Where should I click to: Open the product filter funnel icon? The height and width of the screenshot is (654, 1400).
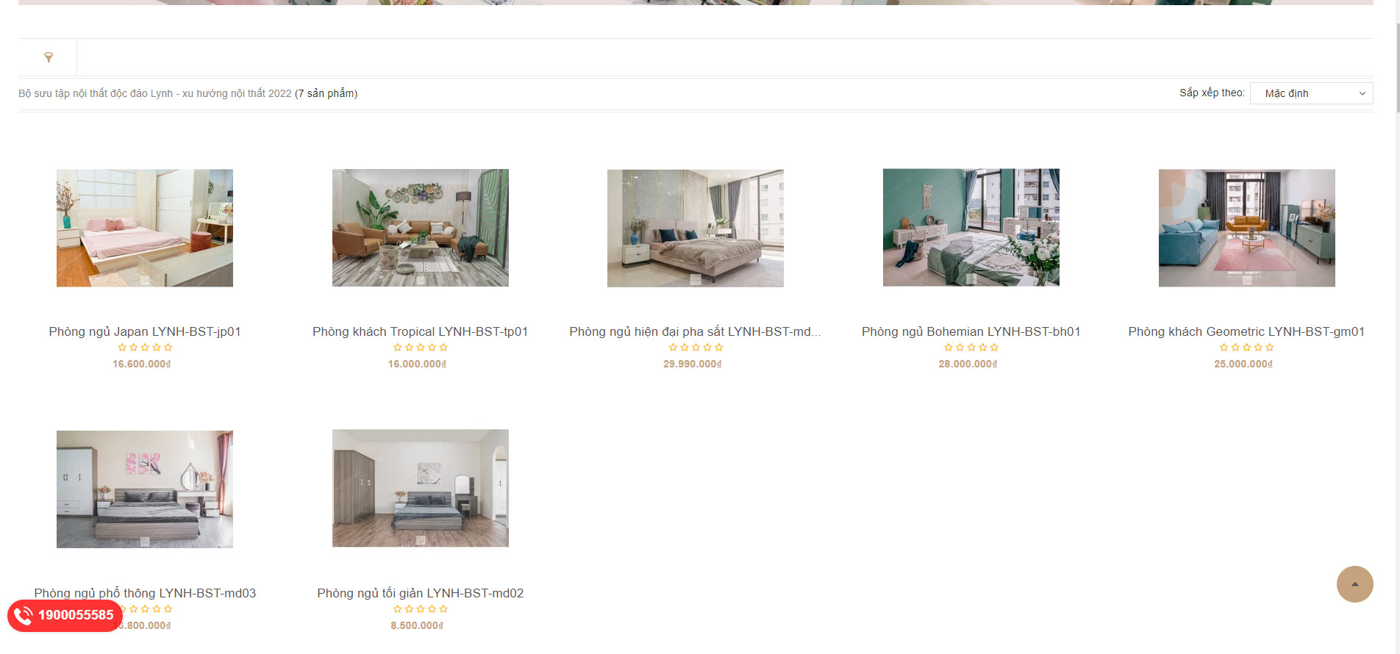49,57
